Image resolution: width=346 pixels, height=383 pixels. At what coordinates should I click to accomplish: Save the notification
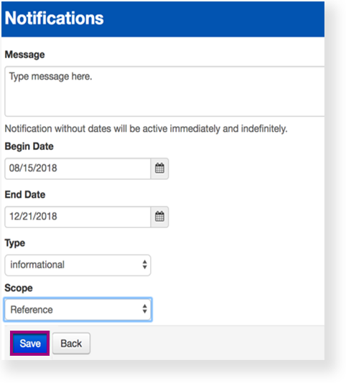point(30,344)
